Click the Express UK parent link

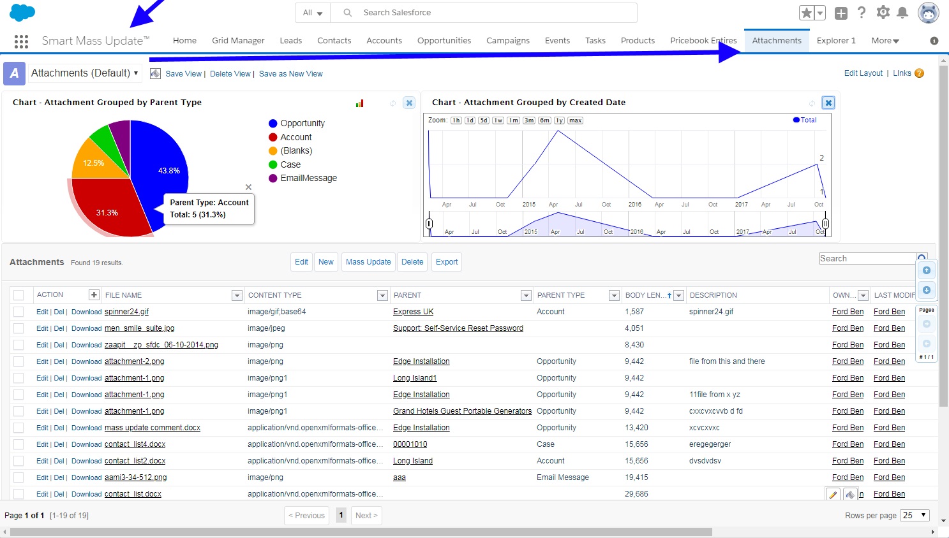coord(413,312)
